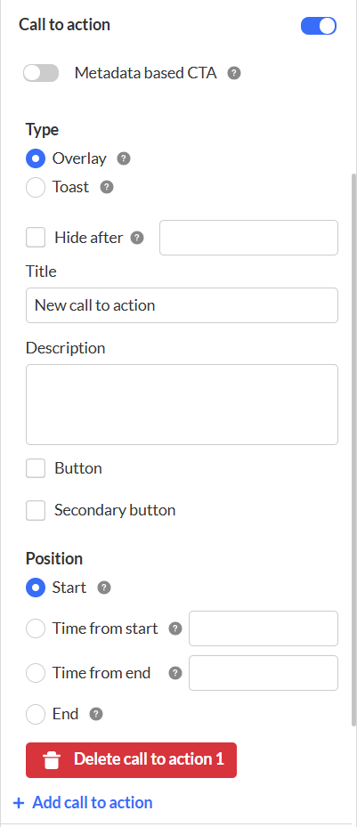Click help icon next to Time from end
Image resolution: width=357 pixels, height=827 pixels.
coord(175,673)
